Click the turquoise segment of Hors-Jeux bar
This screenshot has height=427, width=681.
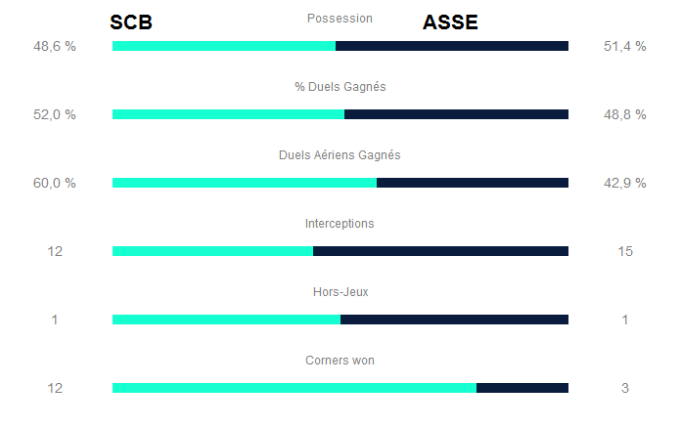click(x=226, y=320)
